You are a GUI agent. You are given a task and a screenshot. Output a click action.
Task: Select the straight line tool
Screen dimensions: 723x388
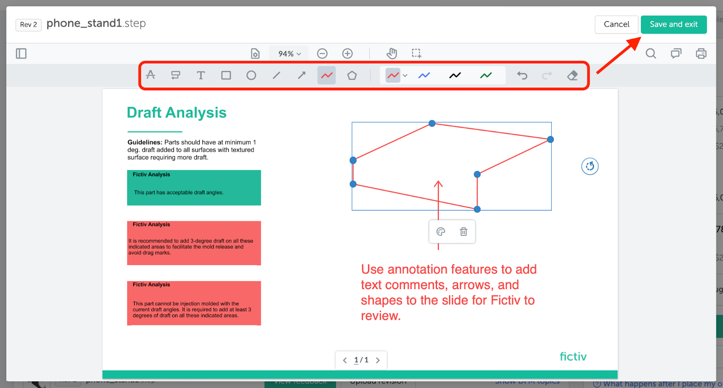[277, 75]
